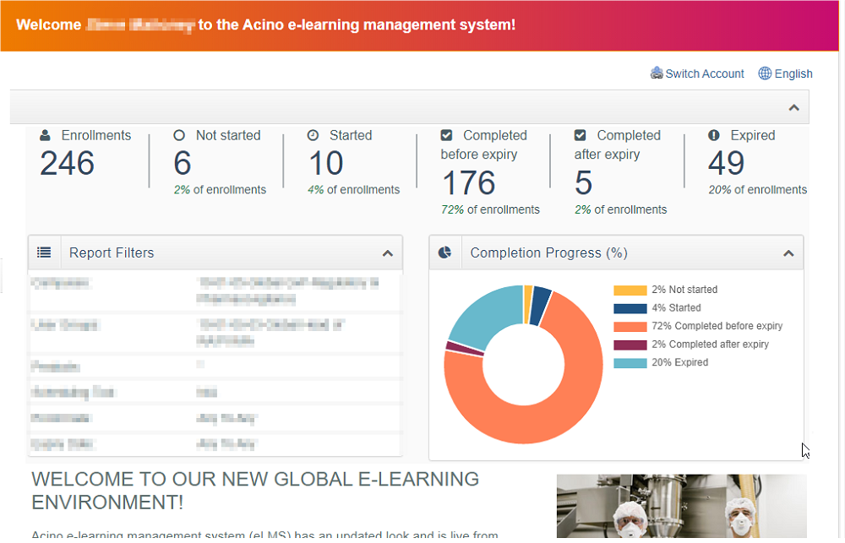Click the dark blue Started donut segment
The height and width of the screenshot is (543, 845).
click(541, 306)
